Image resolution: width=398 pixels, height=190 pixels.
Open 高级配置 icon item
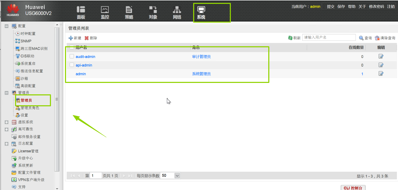click(25, 86)
